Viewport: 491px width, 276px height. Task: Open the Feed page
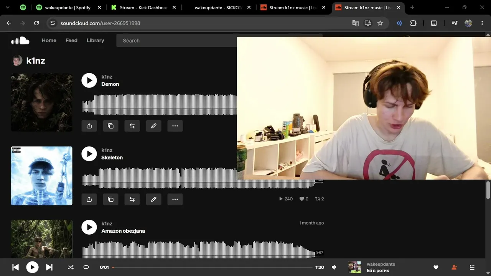coord(71,40)
